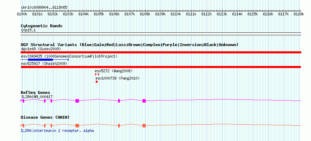Click the 10p15.1 band label

point(28,30)
